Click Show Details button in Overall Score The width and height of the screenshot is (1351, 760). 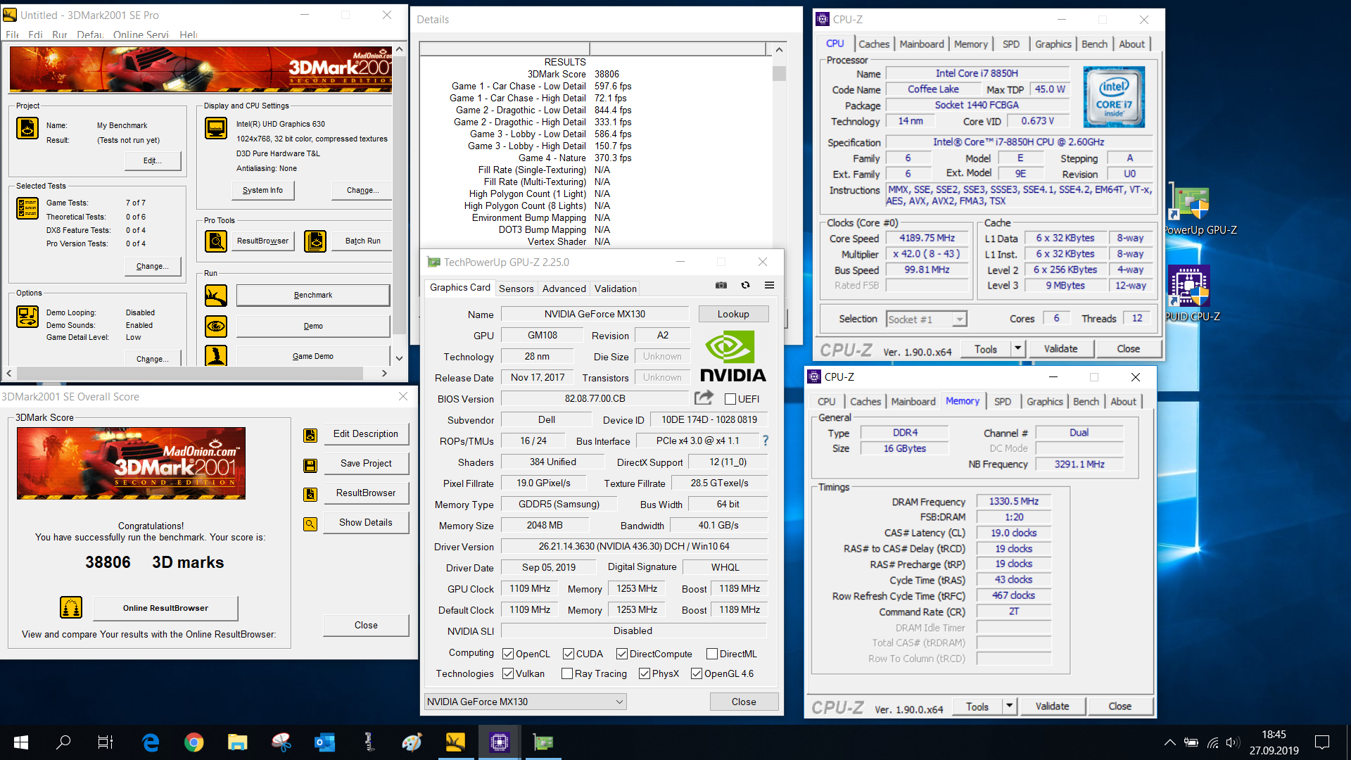[366, 522]
